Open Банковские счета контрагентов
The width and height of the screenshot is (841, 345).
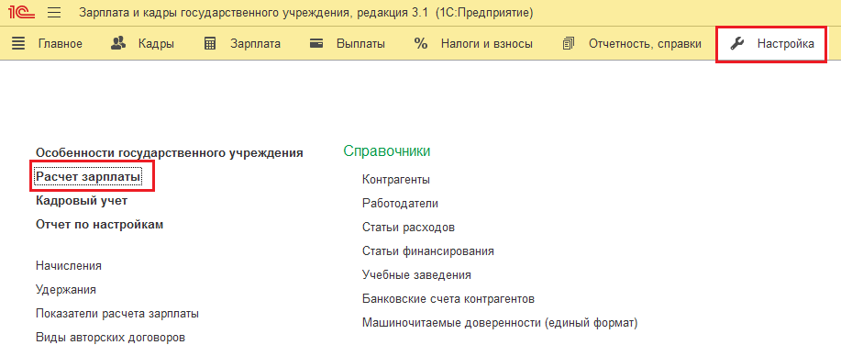click(448, 298)
